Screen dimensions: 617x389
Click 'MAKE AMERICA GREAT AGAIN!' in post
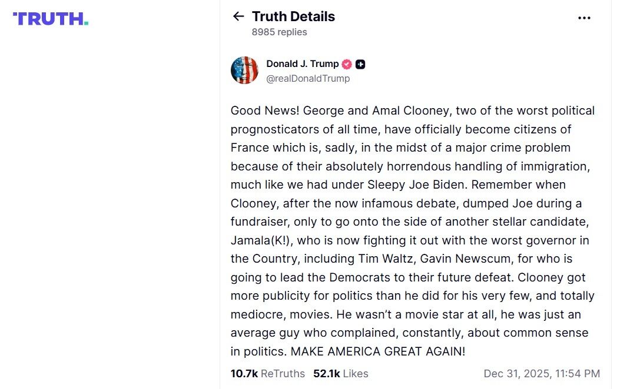[x=378, y=351]
